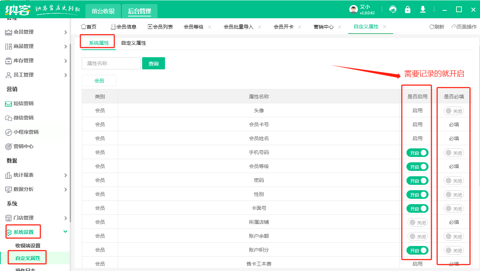Open mini program marketing (小程序营销)
480x271 pixels.
(x=26, y=132)
